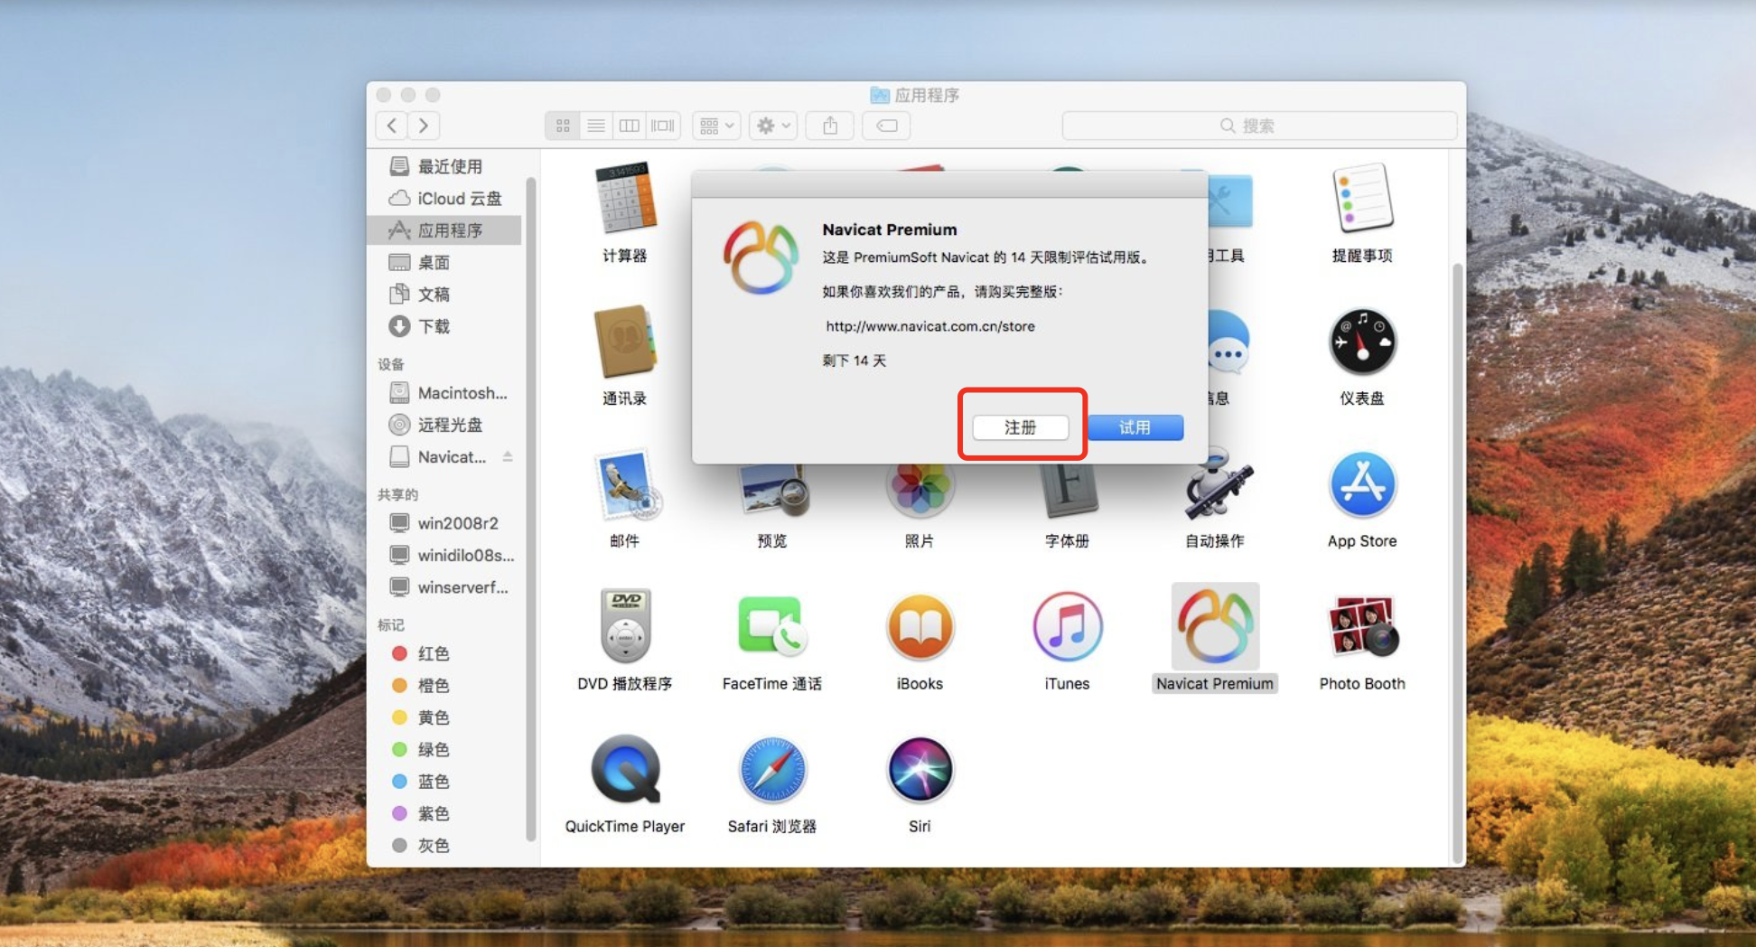
Task: Click the edit tags toolbar button
Action: [x=886, y=126]
